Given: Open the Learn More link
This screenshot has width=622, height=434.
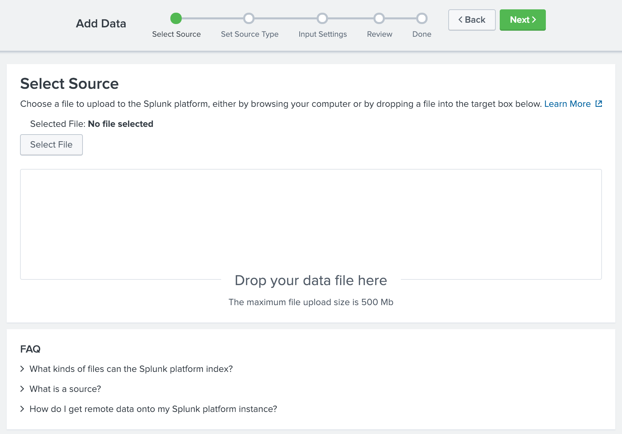Looking at the screenshot, I should click(x=568, y=104).
